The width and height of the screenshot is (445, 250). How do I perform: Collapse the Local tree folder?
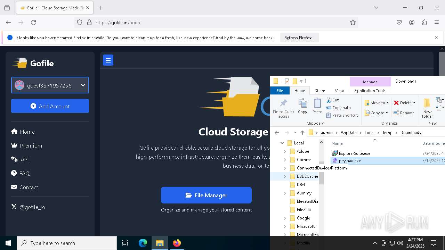tap(282, 143)
